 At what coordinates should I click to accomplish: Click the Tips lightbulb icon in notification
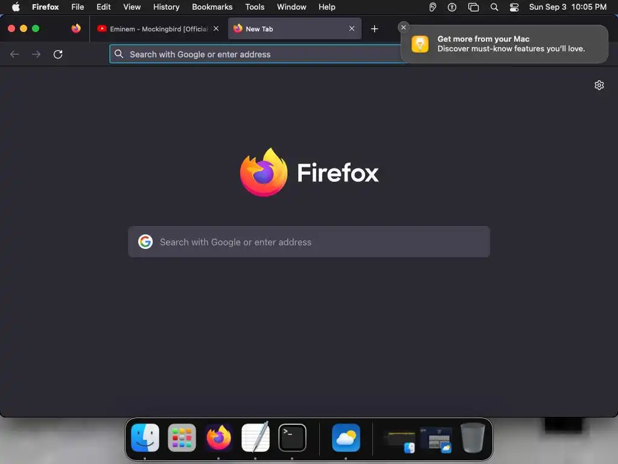point(420,43)
